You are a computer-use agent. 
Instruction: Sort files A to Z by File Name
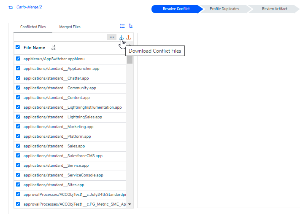(53, 48)
